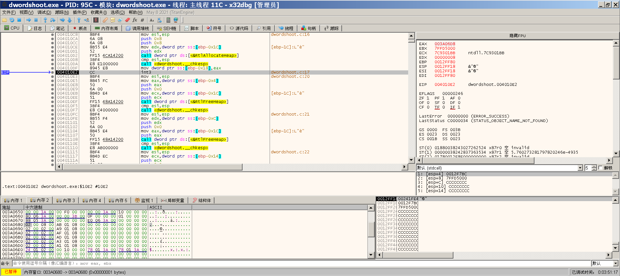The width and height of the screenshot is (620, 276).
Task: Open the Scylla plugin icon
Action: 96,20
